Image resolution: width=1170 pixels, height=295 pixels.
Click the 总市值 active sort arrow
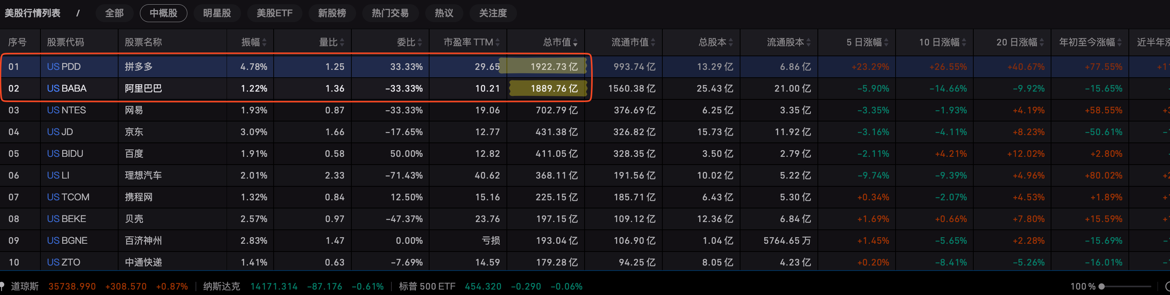575,42
